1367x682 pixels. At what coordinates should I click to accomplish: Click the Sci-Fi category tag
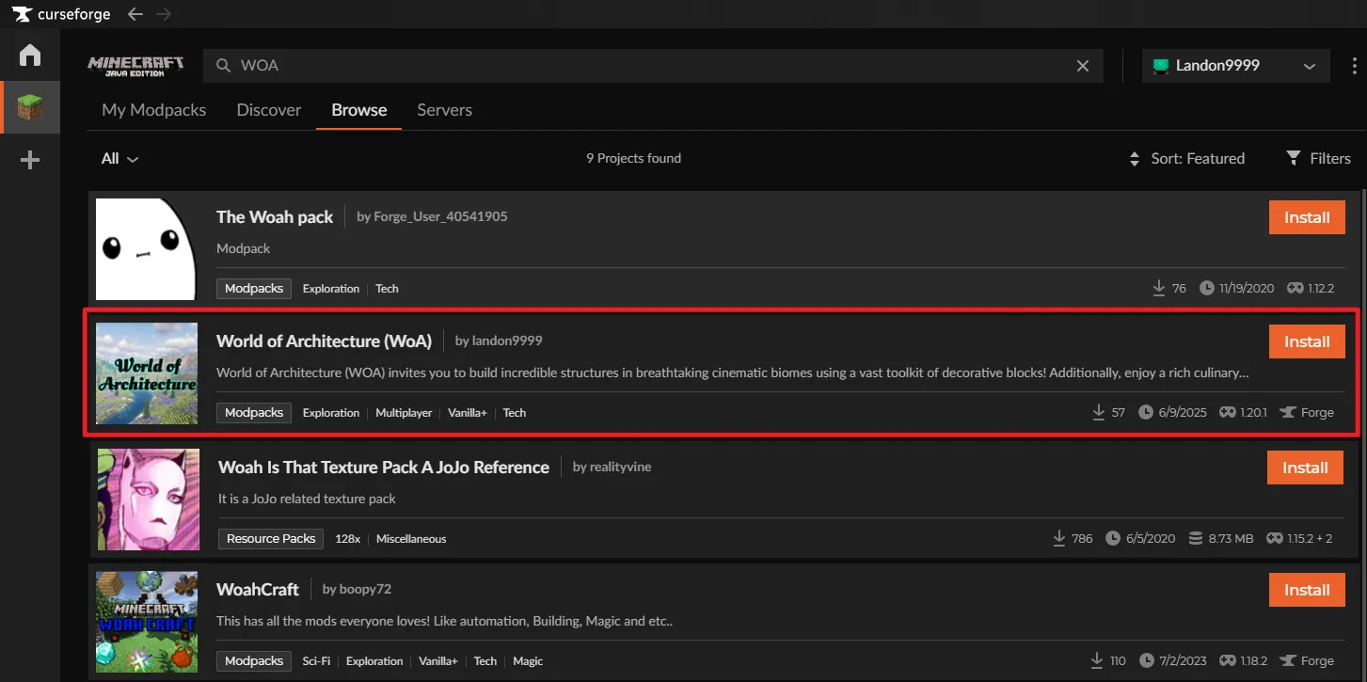pyautogui.click(x=316, y=661)
